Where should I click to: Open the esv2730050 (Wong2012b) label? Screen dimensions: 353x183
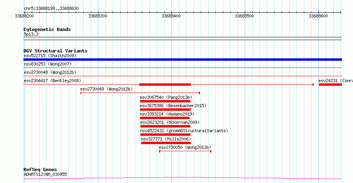coord(185,147)
